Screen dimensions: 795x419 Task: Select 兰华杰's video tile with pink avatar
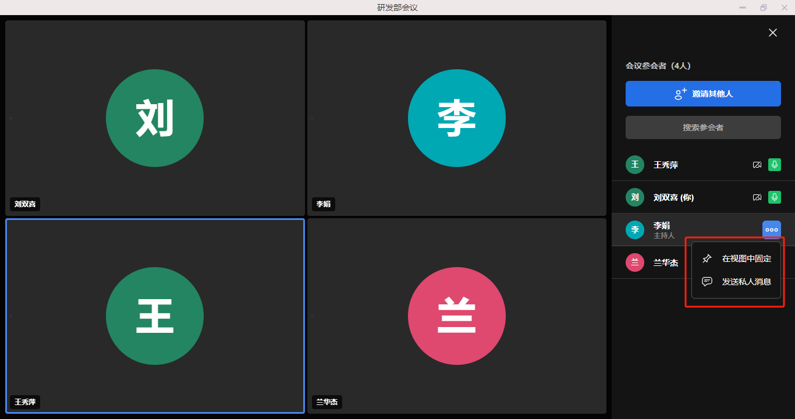click(457, 316)
